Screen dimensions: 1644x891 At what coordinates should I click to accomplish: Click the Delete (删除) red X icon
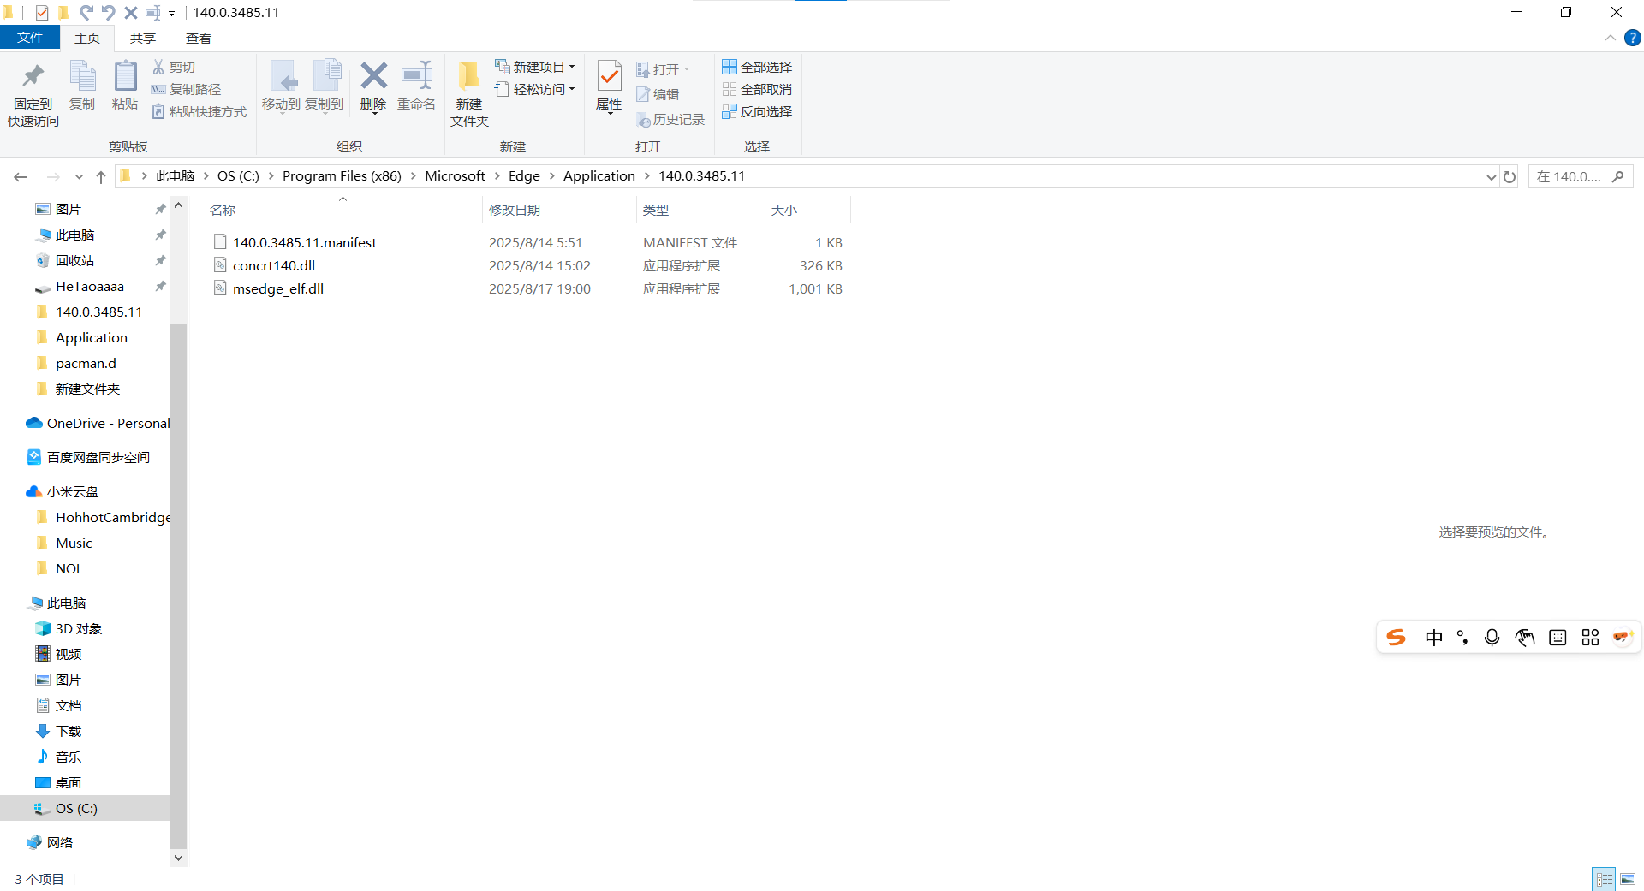point(373,86)
